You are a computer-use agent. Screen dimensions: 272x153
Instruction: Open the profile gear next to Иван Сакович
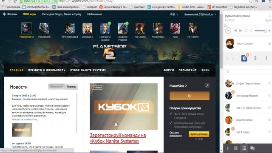(269, 44)
